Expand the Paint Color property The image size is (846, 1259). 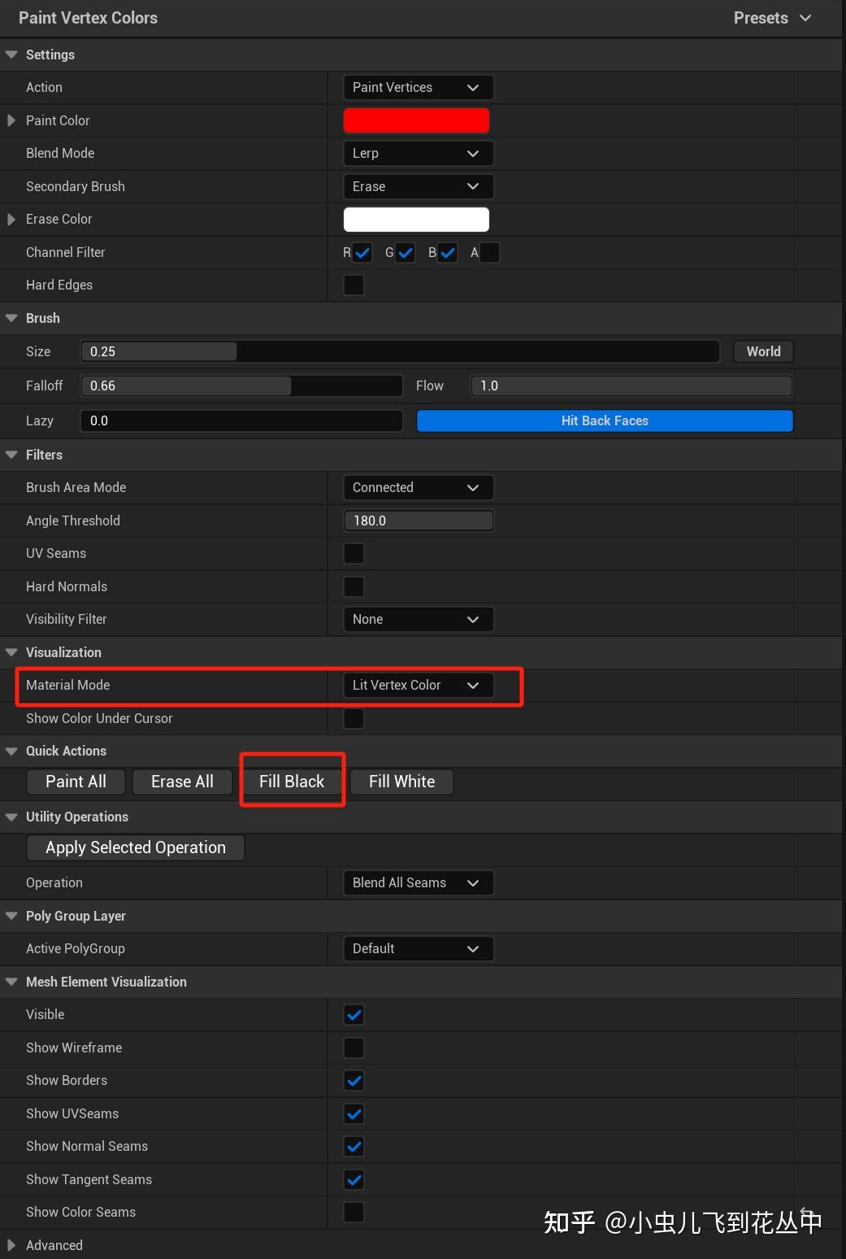(11, 120)
